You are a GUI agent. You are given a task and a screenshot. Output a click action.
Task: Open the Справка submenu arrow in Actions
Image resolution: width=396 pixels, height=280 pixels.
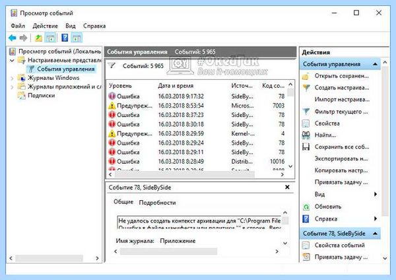click(x=376, y=219)
